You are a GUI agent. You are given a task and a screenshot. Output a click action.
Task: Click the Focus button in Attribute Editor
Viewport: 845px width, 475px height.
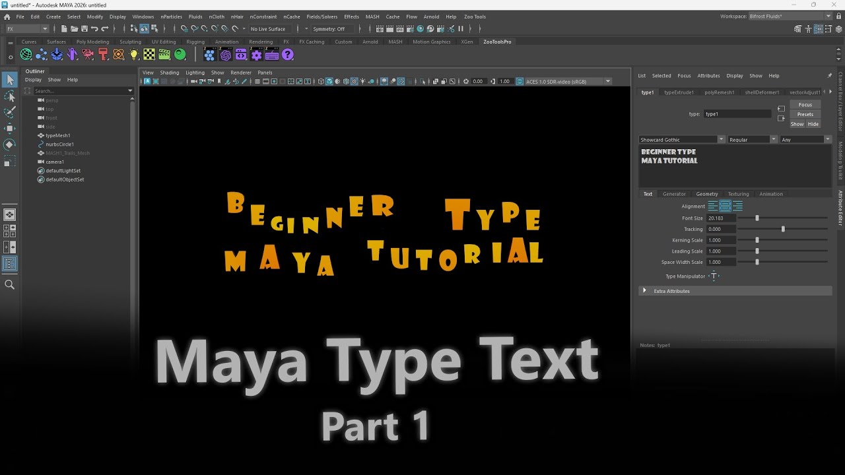coord(805,104)
